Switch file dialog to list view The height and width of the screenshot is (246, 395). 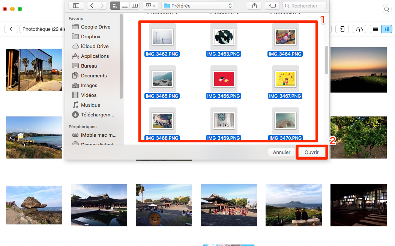[125, 6]
